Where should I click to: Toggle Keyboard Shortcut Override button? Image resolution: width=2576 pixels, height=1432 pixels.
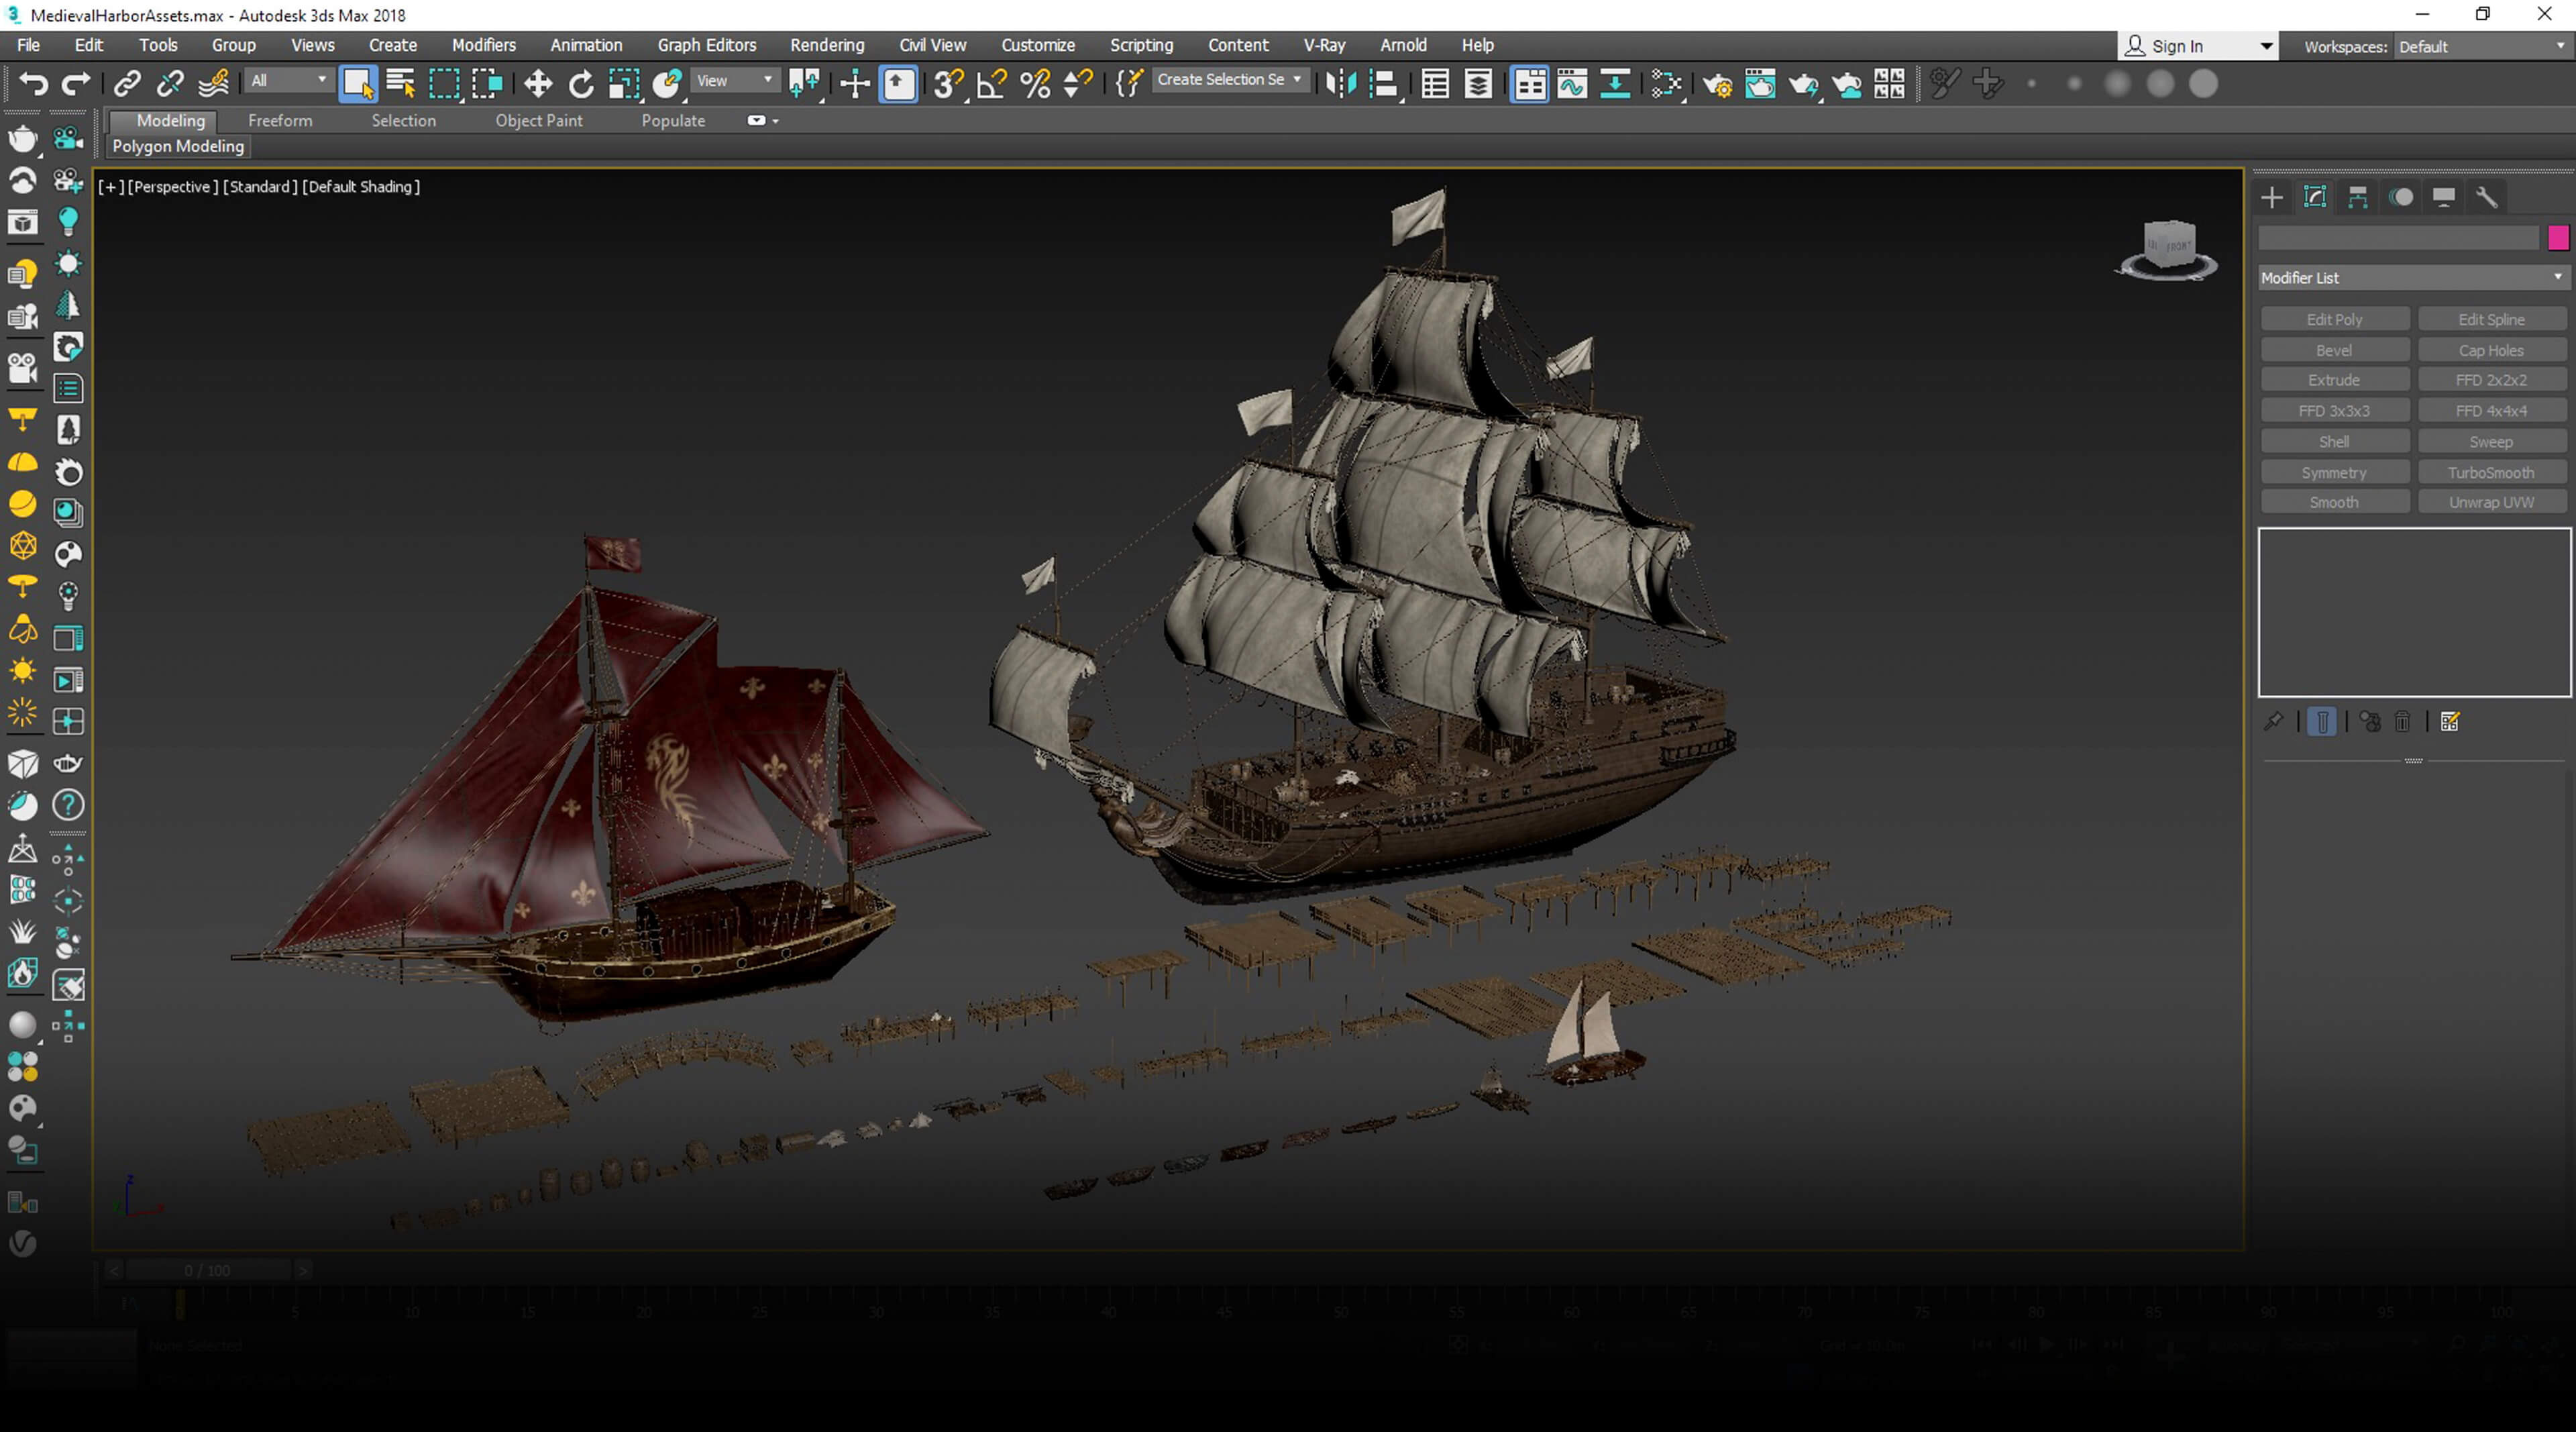899,83
